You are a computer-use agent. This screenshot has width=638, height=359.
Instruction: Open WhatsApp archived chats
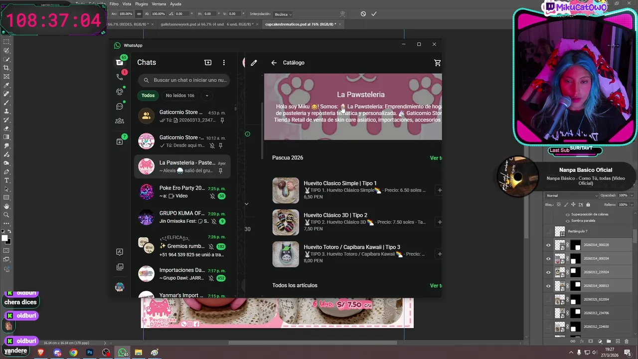(x=120, y=142)
